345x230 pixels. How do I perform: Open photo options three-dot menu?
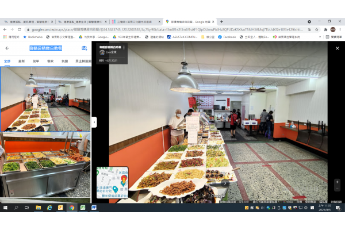124,47
